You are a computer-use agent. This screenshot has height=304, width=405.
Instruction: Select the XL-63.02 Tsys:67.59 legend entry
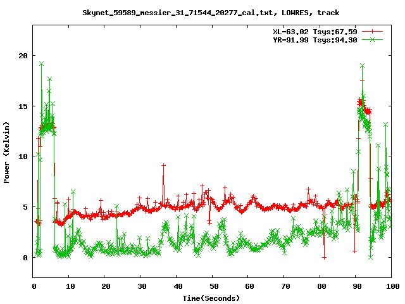point(315,32)
